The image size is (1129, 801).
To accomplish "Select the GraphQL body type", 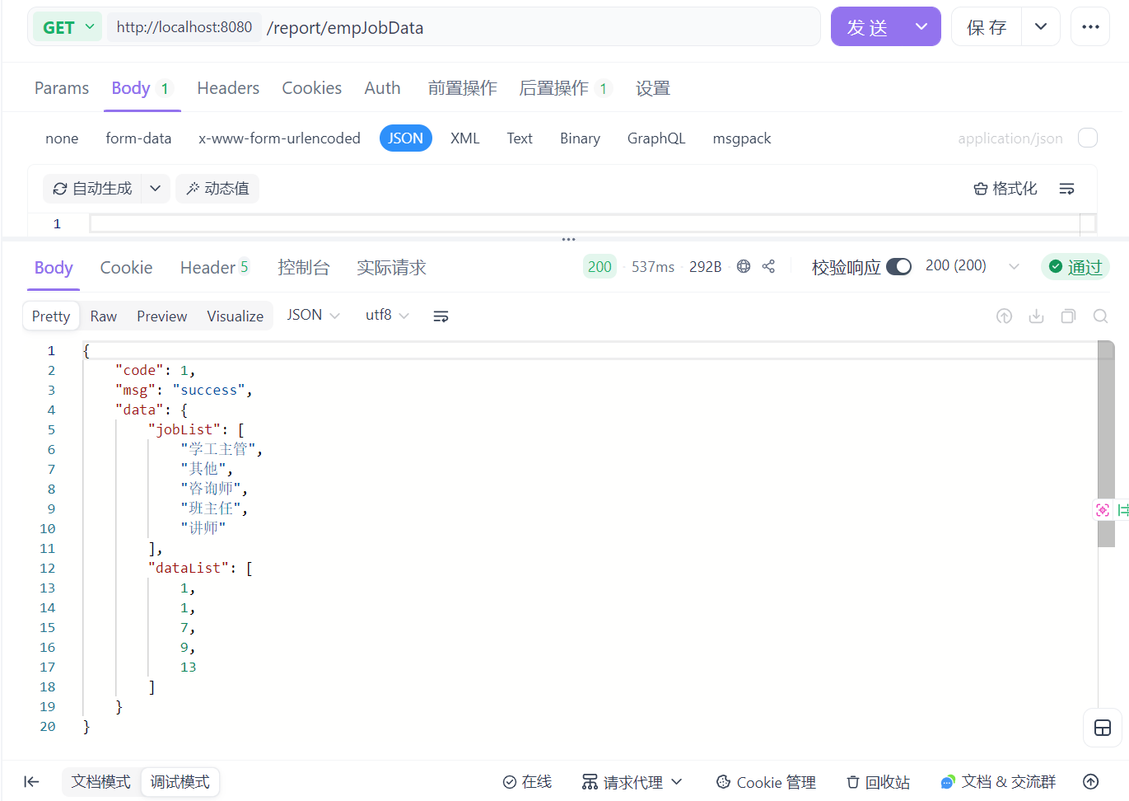I will [x=656, y=138].
